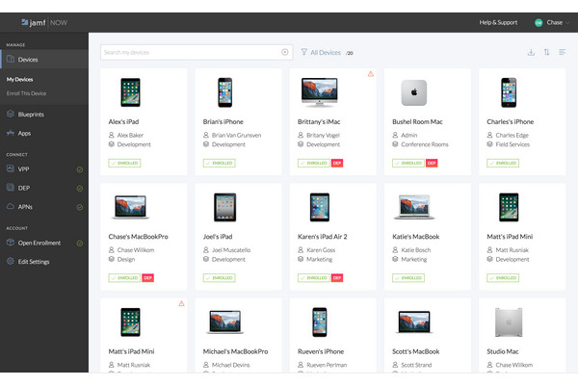Click the clear icon in the search box
Image resolution: width=578 pixels, height=385 pixels.
coord(285,52)
